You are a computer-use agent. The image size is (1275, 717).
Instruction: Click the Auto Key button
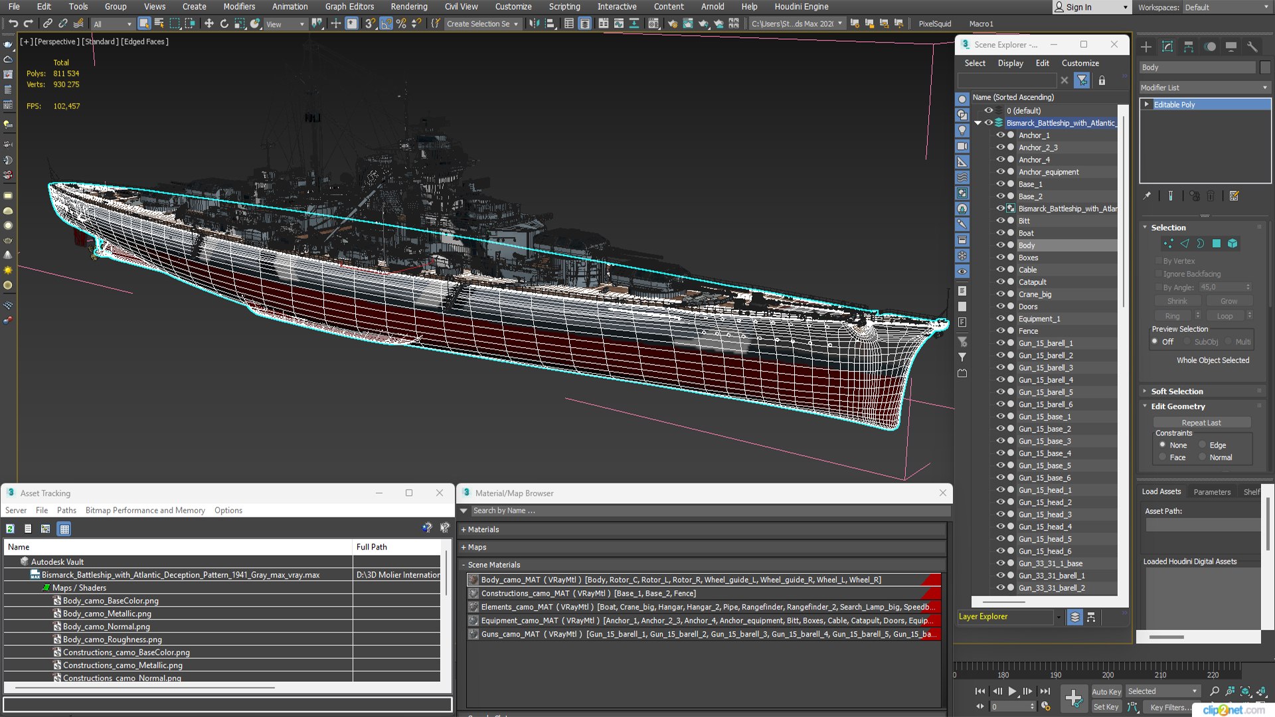click(x=1106, y=691)
